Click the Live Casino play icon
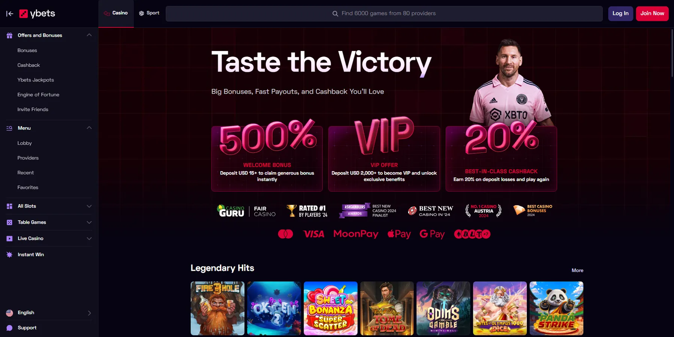 point(10,239)
